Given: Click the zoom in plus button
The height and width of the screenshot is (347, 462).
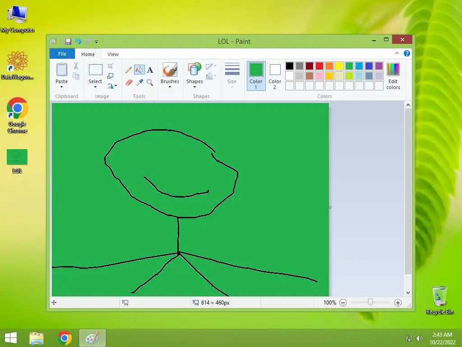Looking at the screenshot, I should (398, 303).
